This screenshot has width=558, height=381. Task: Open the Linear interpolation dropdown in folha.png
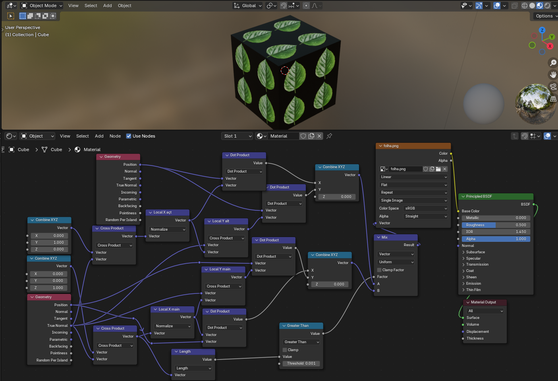coord(413,177)
